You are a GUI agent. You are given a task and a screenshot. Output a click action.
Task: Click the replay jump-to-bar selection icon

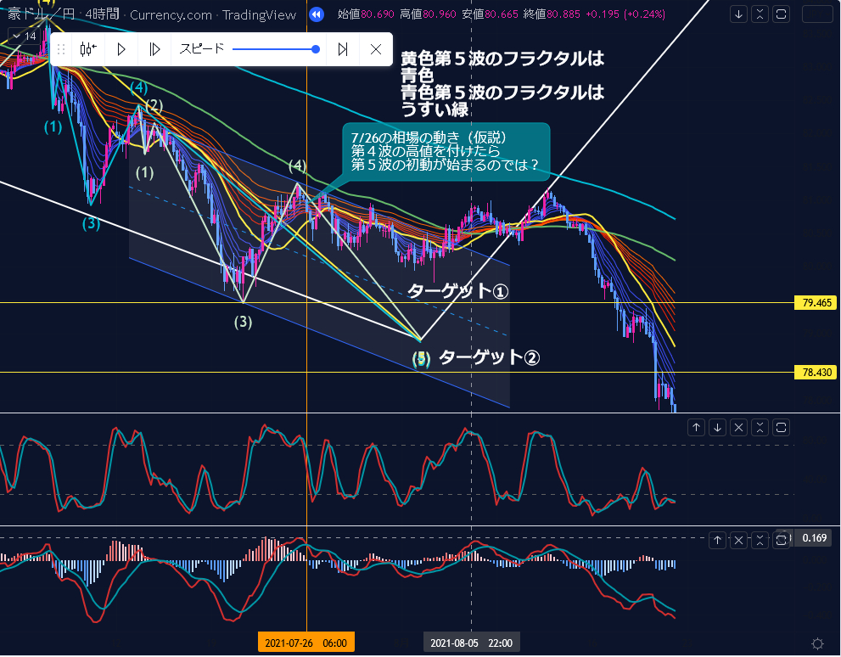(x=88, y=49)
